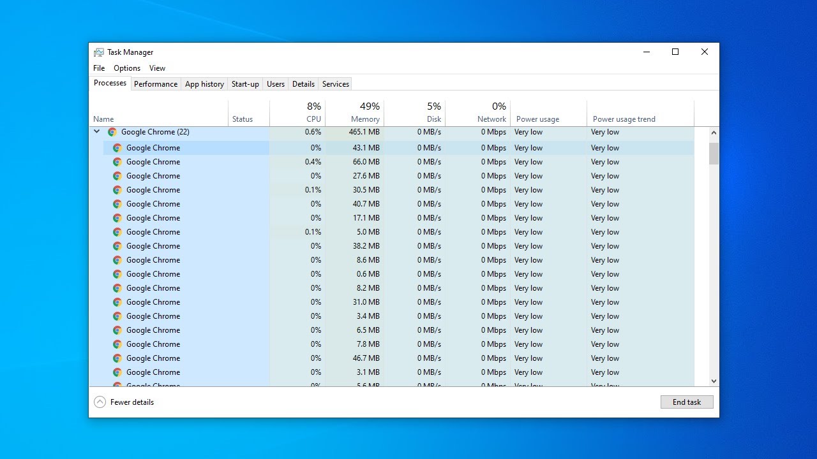Click the 17.1 MB memory cell

354,218
